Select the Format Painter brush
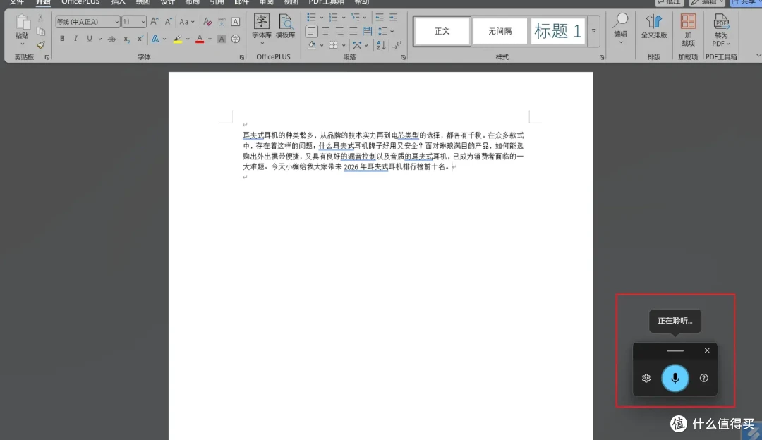This screenshot has width=762, height=440. (x=41, y=44)
